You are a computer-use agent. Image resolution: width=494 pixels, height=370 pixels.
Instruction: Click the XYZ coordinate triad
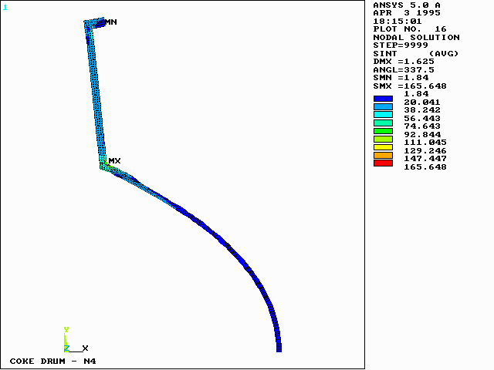click(76, 340)
